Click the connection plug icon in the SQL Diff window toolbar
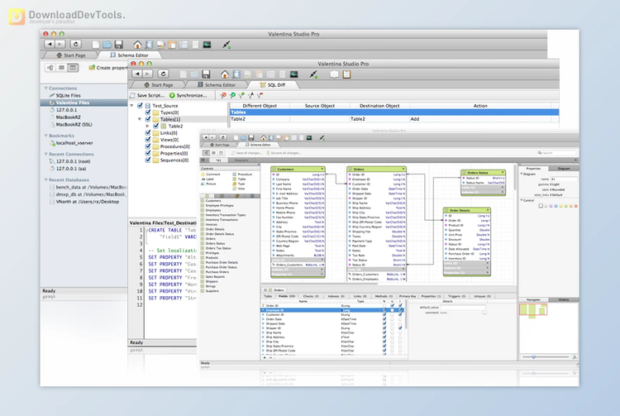Screen dimensions: 620x416 313,74
